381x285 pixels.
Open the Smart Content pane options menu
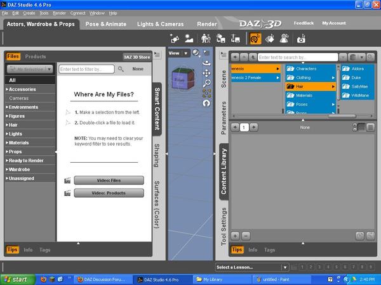157,54
